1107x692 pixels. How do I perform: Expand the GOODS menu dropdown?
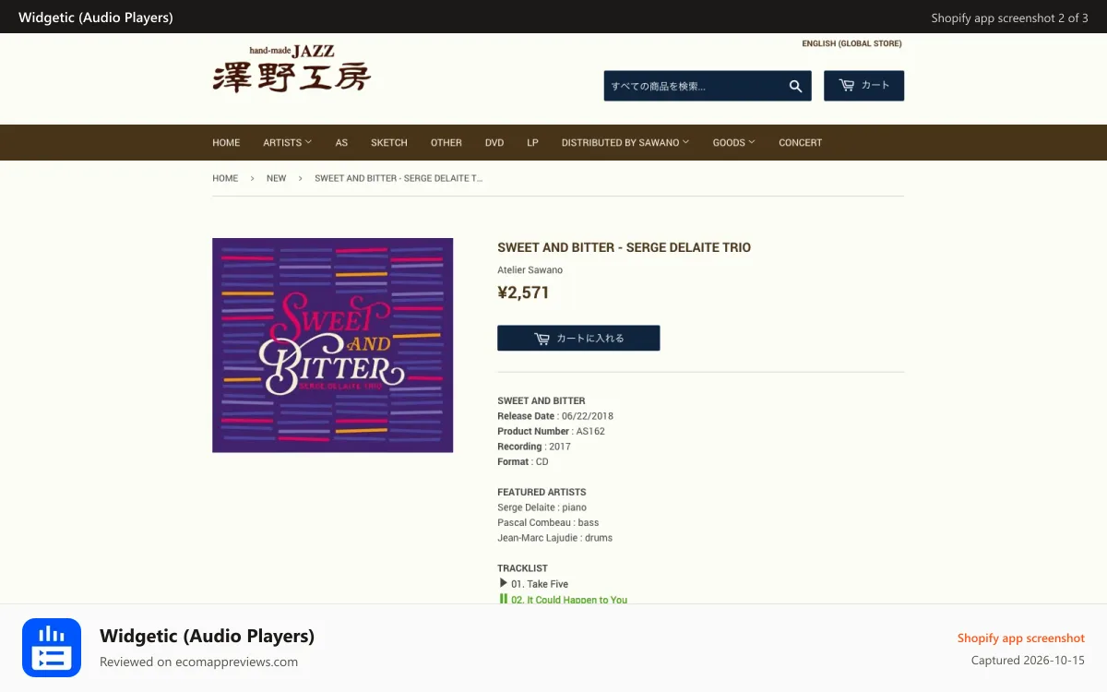pos(733,142)
